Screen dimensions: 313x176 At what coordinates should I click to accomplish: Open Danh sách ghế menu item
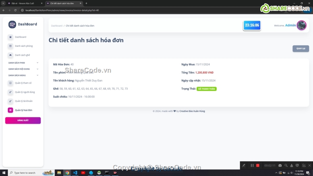coord(22,55)
